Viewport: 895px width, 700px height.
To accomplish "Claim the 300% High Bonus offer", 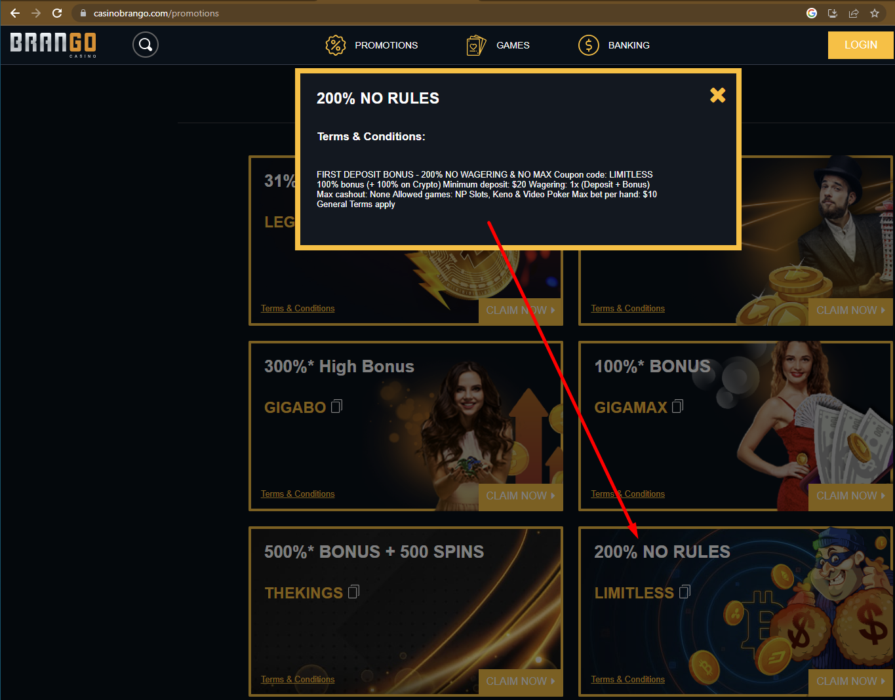I will [521, 496].
